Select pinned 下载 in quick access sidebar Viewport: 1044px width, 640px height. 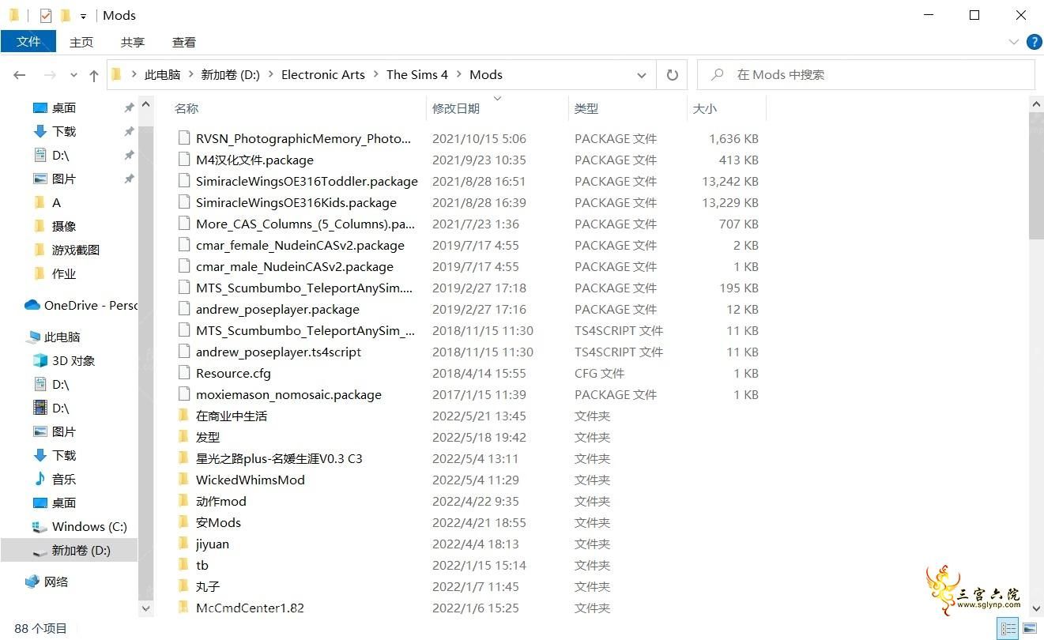pyautogui.click(x=64, y=132)
